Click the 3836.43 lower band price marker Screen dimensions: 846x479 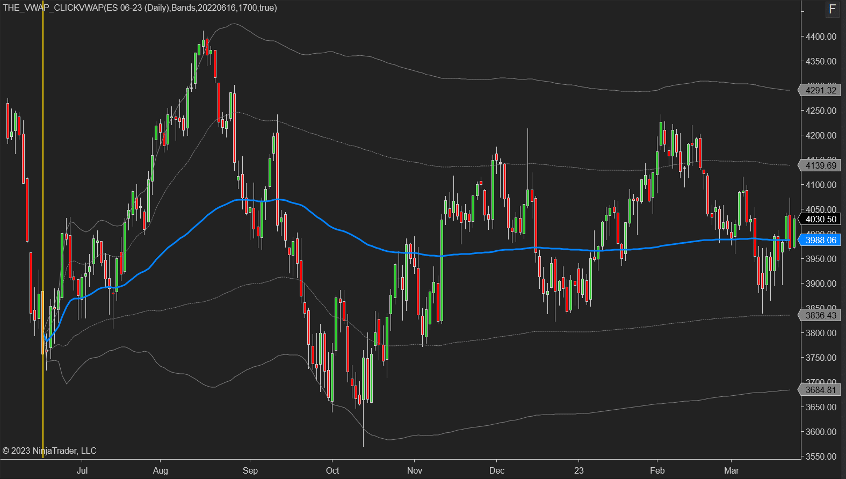pos(820,315)
